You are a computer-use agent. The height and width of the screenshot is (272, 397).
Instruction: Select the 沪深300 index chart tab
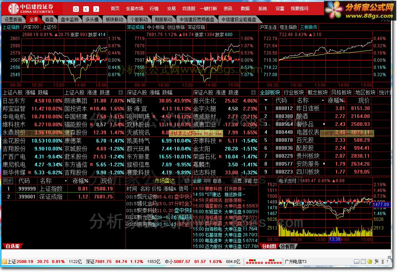coord(31,27)
